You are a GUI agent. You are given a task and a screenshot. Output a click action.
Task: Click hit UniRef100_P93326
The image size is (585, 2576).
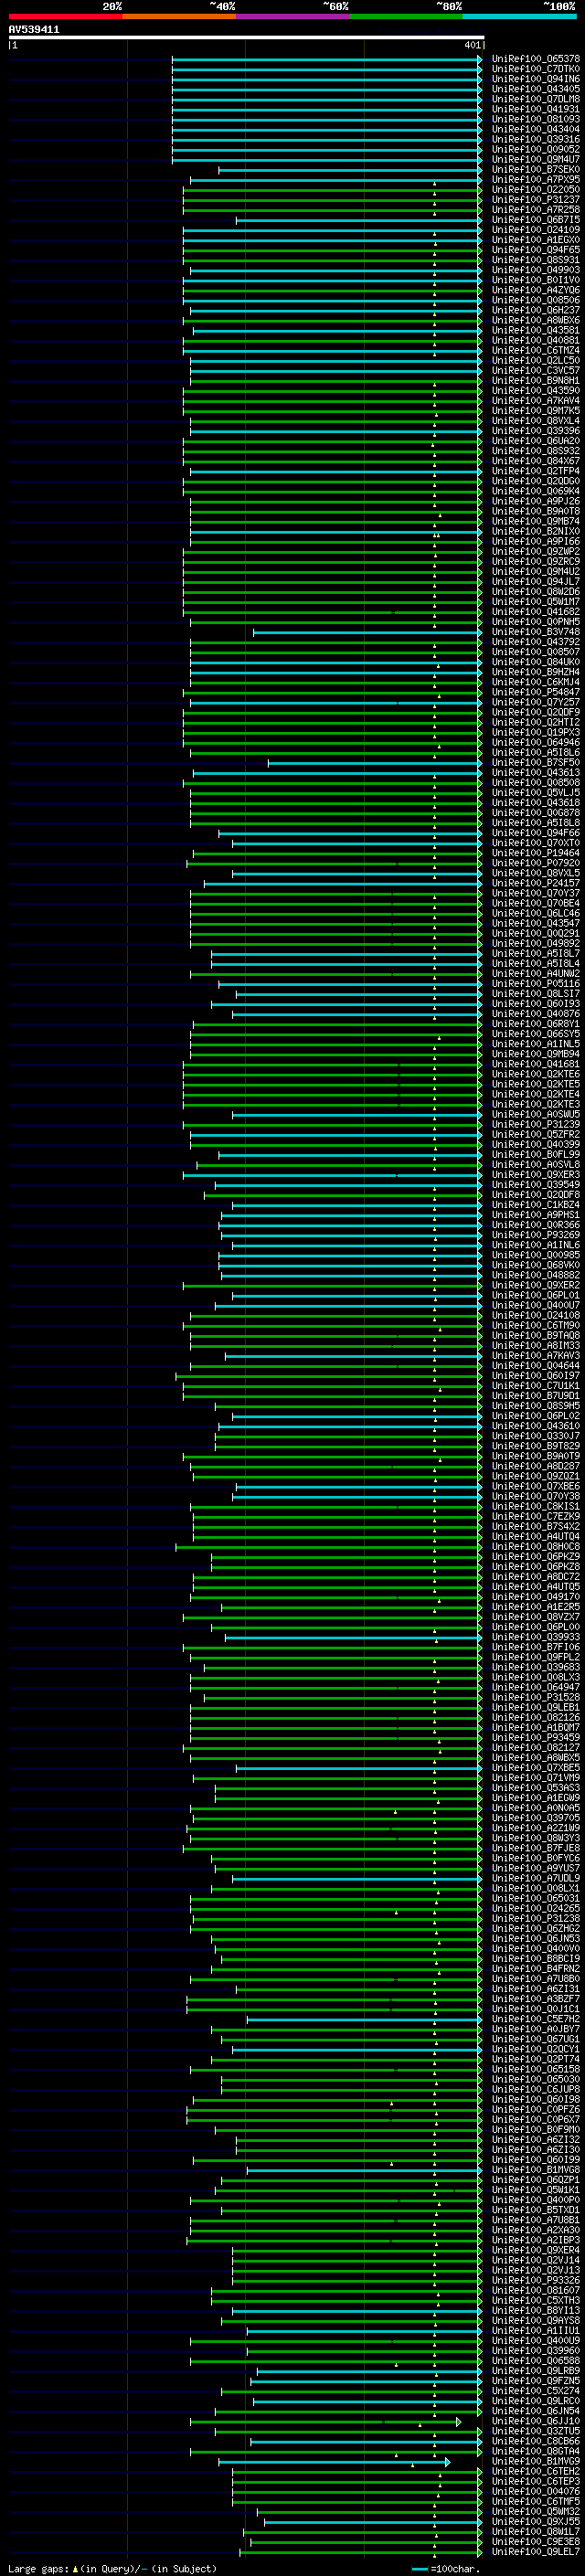point(536,2280)
